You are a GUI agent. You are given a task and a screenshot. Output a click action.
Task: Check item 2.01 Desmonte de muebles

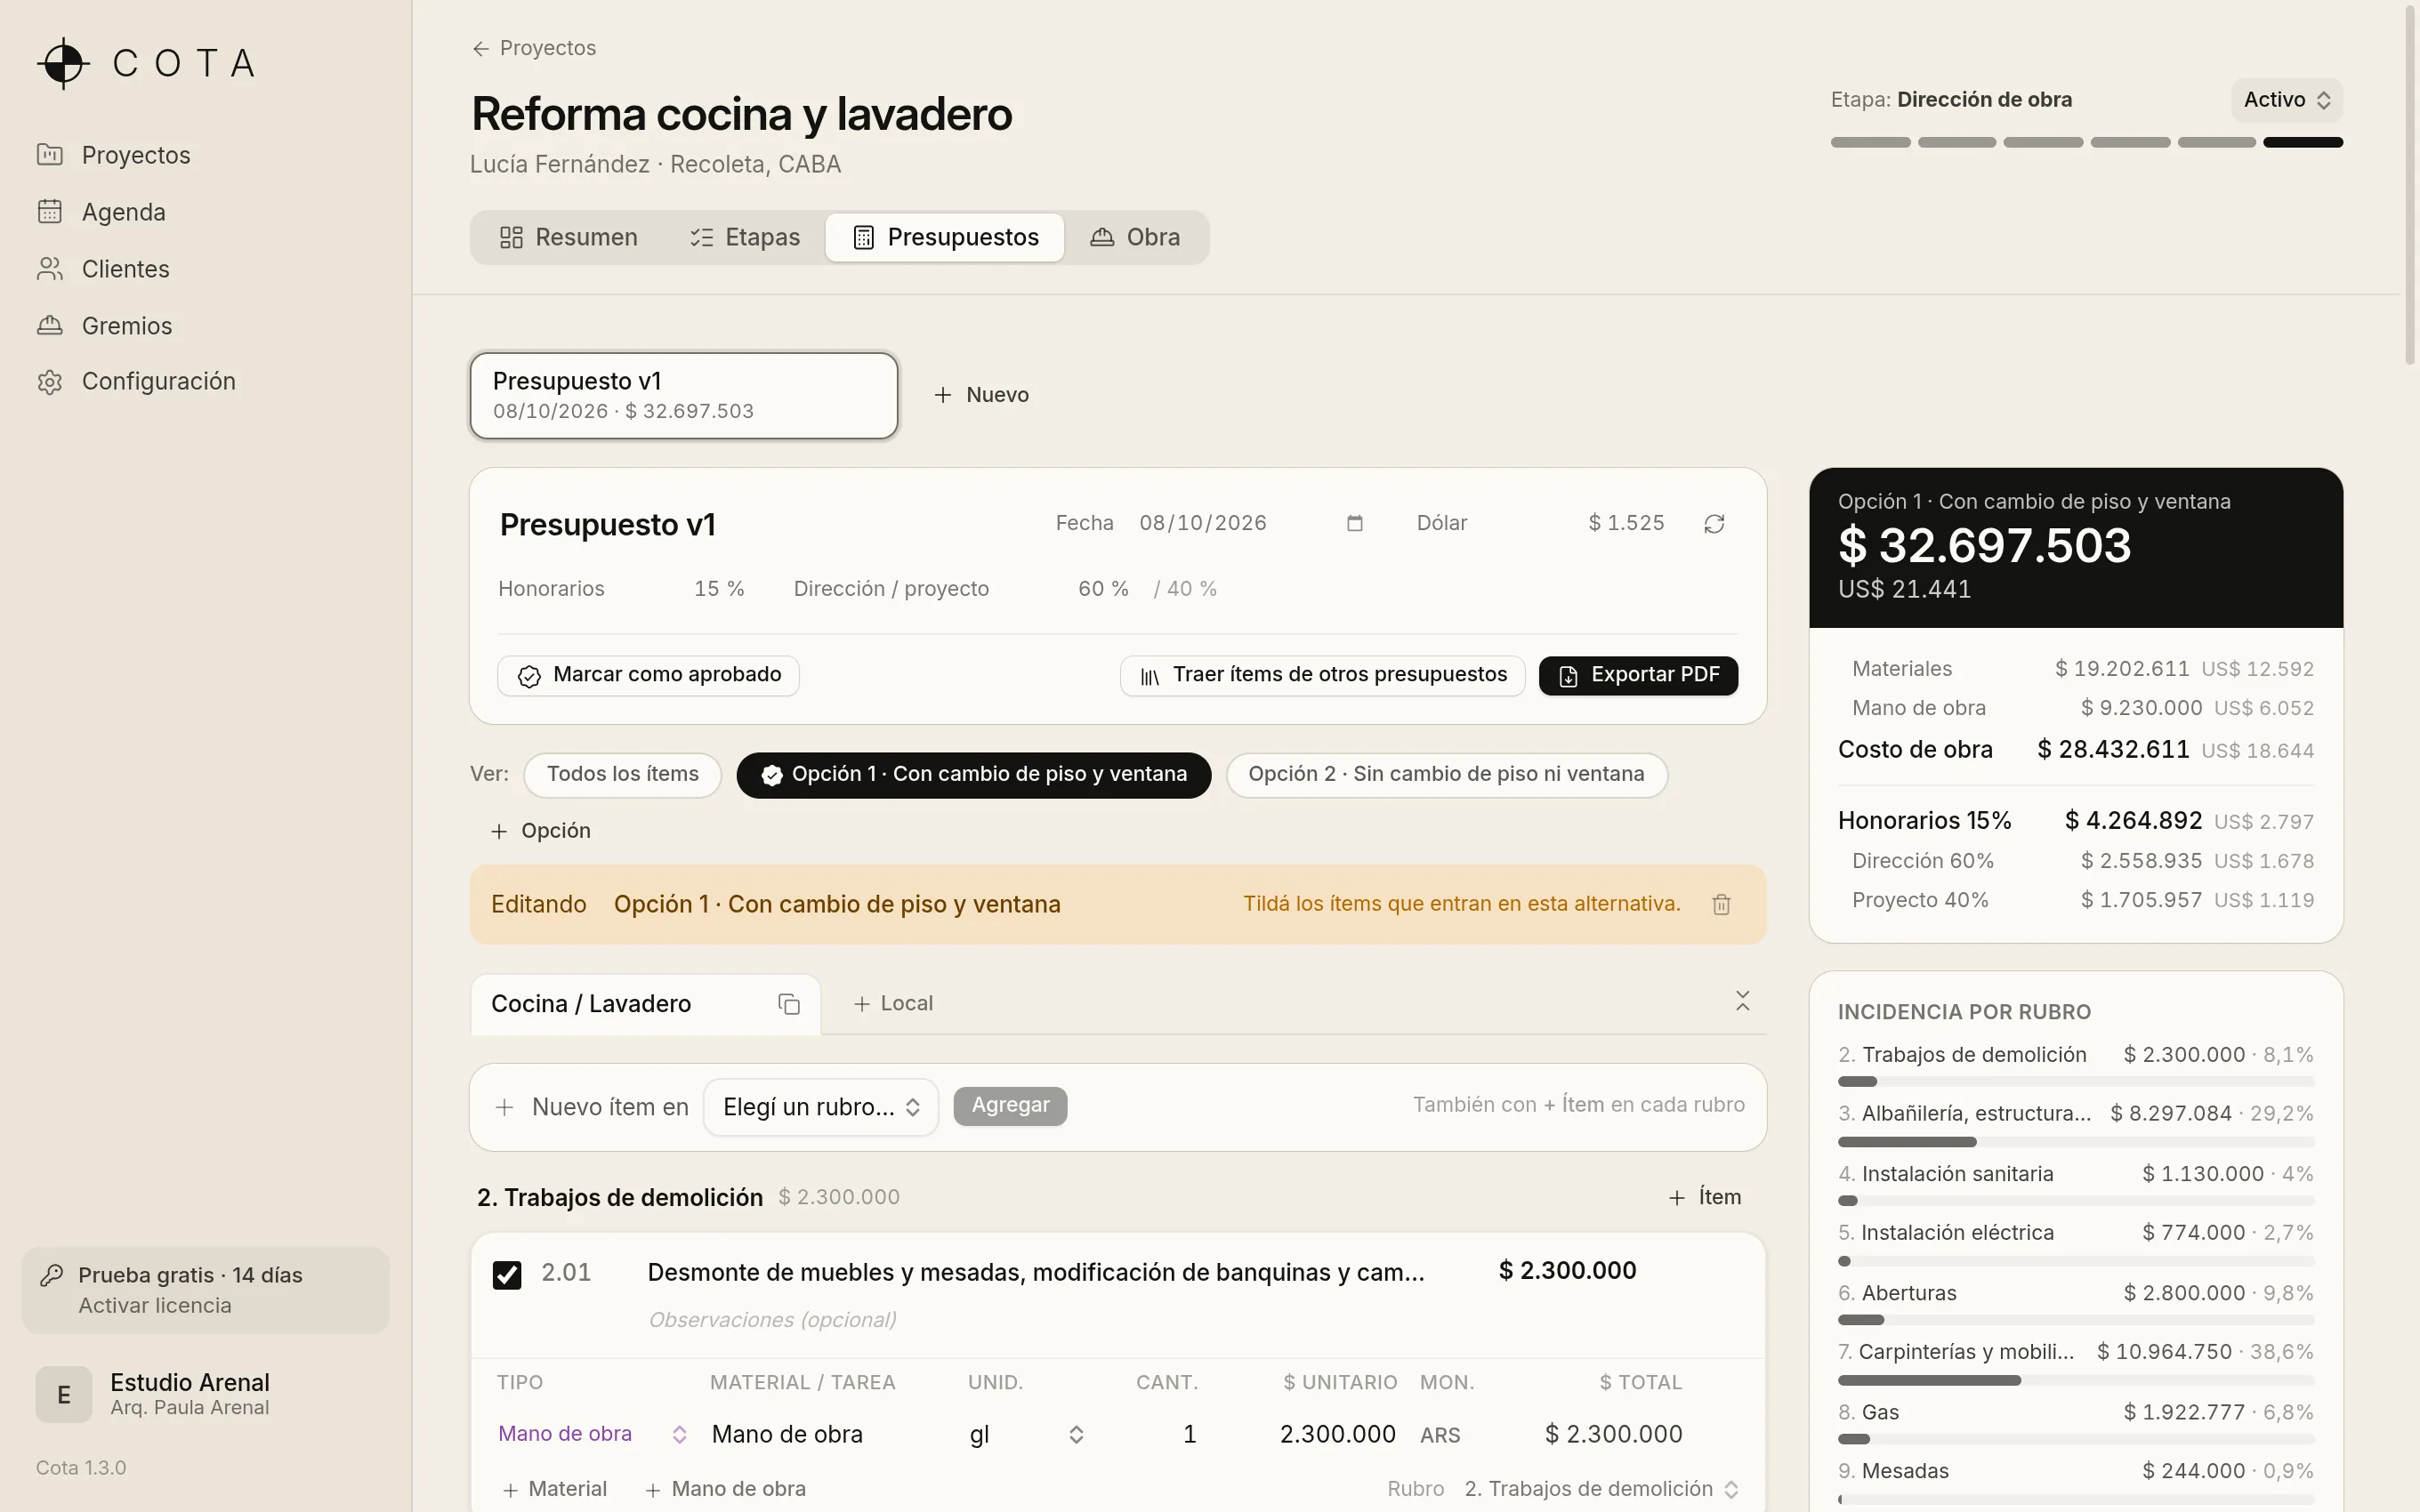[x=507, y=1274]
